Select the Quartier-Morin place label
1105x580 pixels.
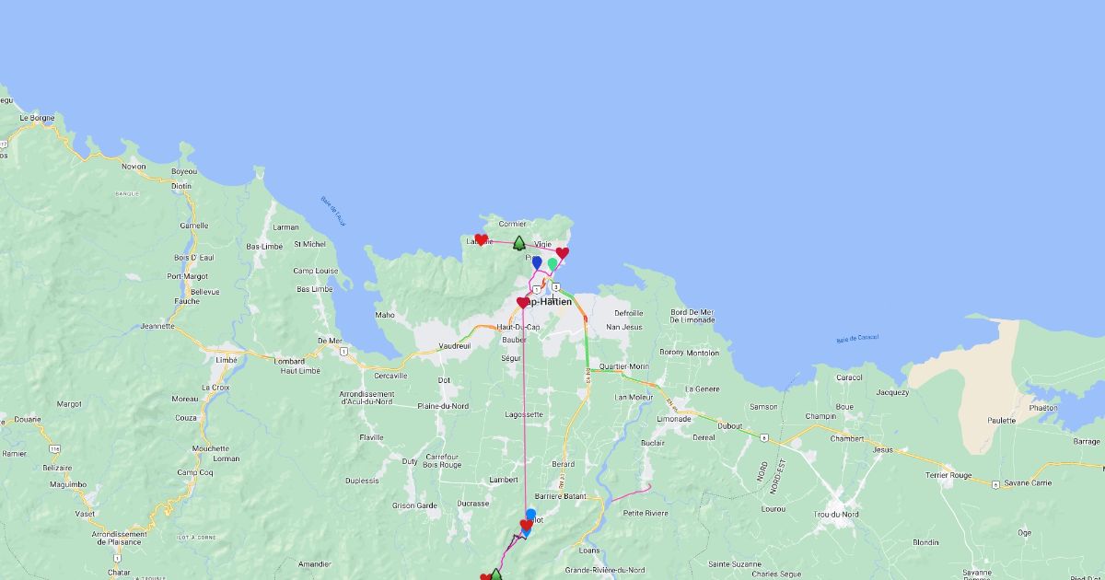point(623,366)
